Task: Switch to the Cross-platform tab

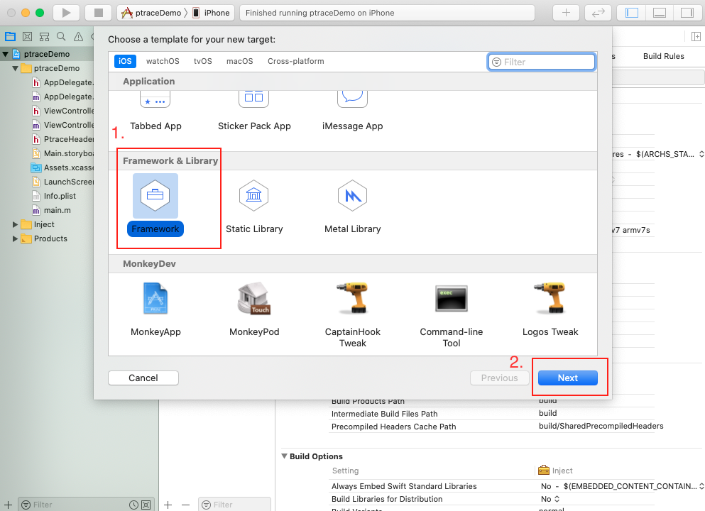Action: 296,61
